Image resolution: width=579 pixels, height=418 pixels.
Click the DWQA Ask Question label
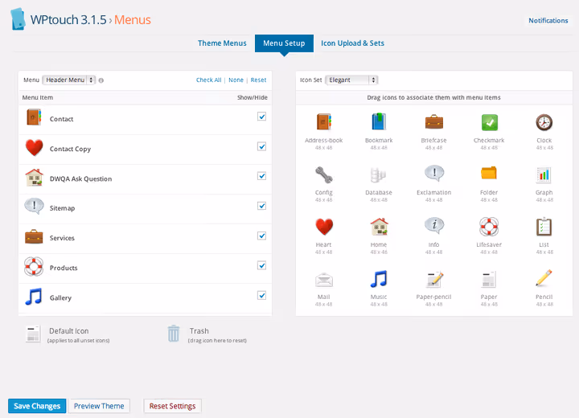(80, 178)
